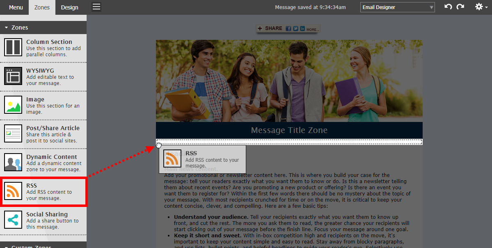Select the Post/Share Article zone icon
492x248 pixels.
(13, 133)
